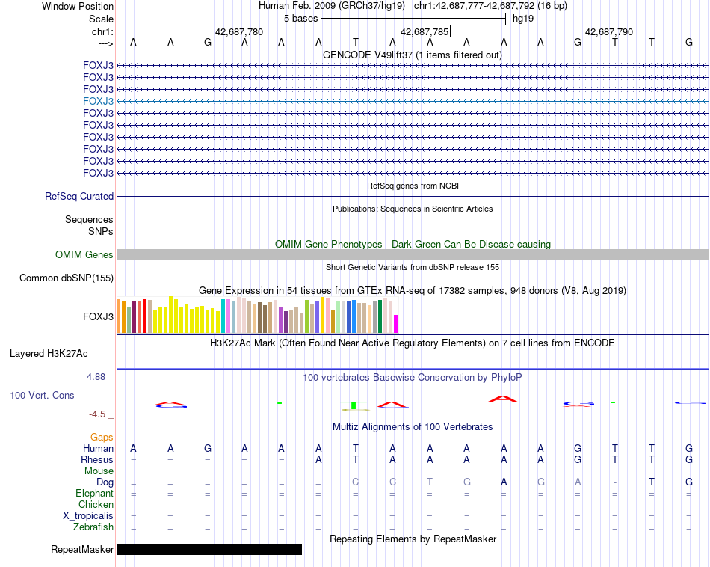This screenshot has height=567, width=710.
Task: Click the RefSeq Curated intron line
Action: (x=413, y=196)
